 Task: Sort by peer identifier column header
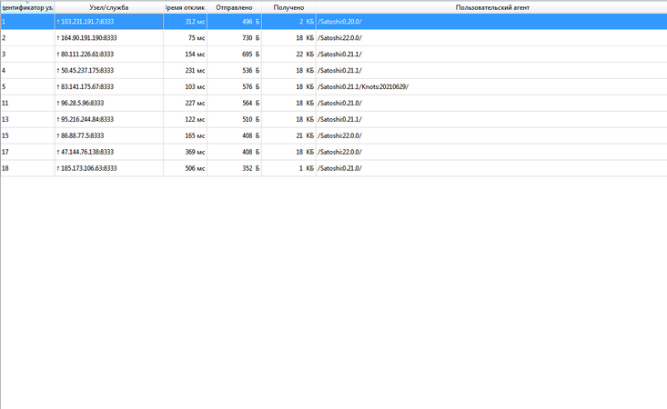click(x=27, y=7)
